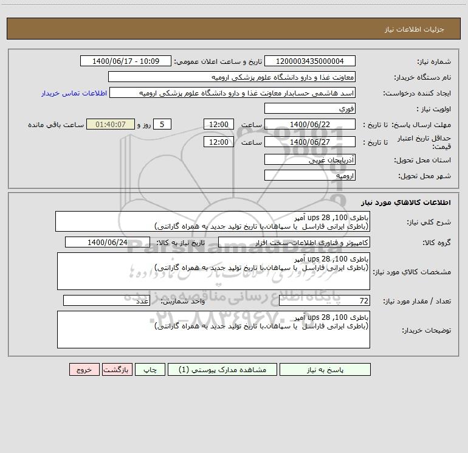Viewport: 468px width, 453px height.
Task: Click remaining days field showing 5
Action: point(162,124)
